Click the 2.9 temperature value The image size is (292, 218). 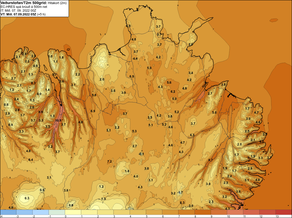[17, 110]
